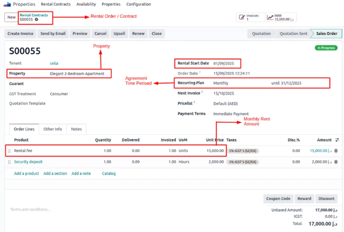Screen dimensions: 344x232
Task: Open the Payment Terms Immediate Payment dropdown
Action: click(231, 114)
